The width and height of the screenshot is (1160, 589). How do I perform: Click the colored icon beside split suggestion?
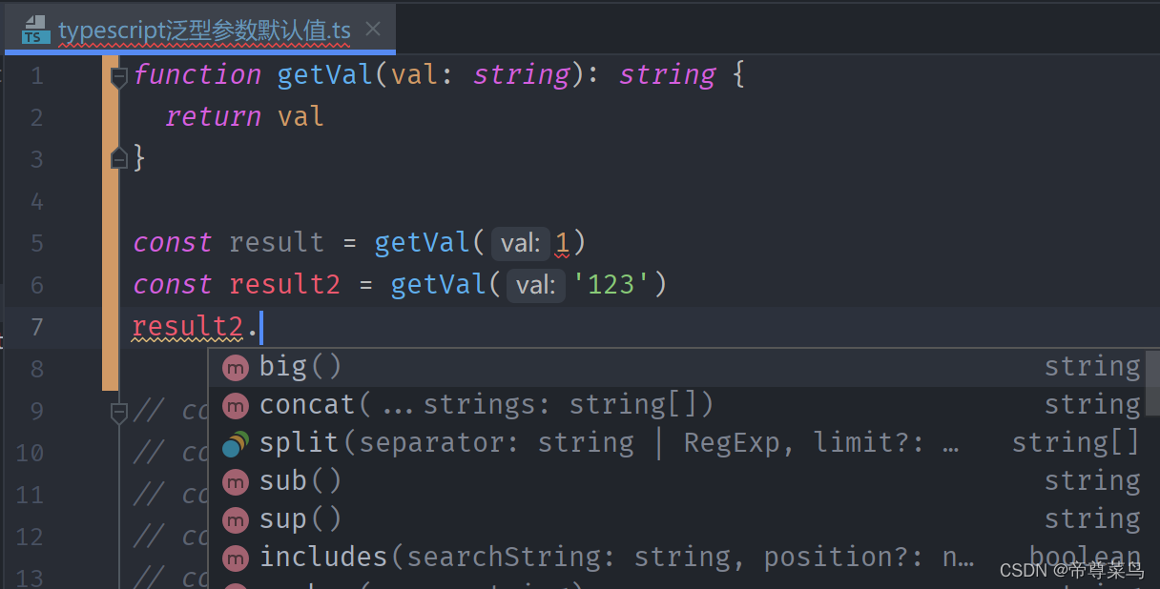point(236,443)
